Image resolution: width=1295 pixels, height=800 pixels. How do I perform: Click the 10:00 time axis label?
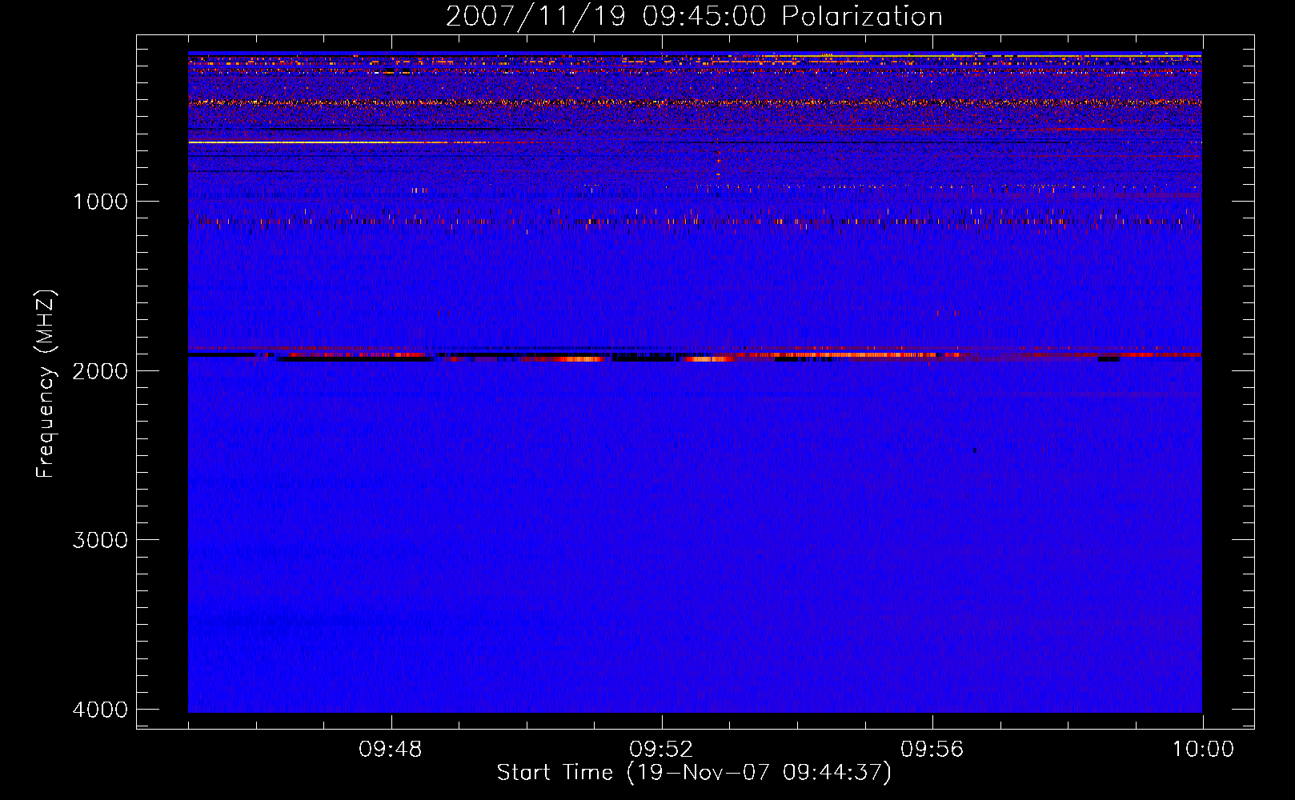pos(1203,750)
